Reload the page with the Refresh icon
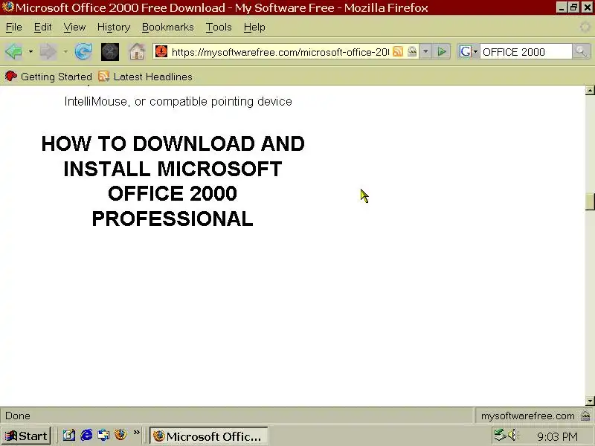The width and height of the screenshot is (595, 446). [x=83, y=51]
